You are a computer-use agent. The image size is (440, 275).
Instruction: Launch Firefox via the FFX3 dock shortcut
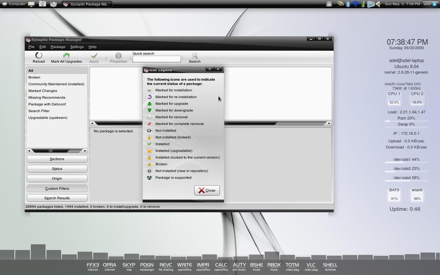click(x=93, y=266)
